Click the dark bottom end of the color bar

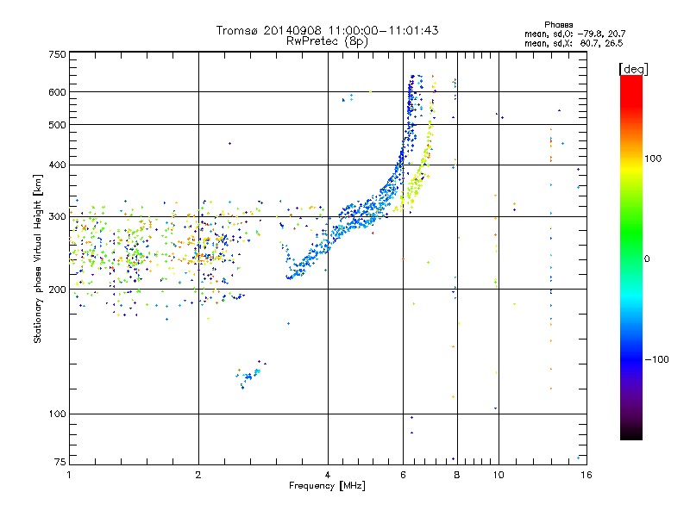pyautogui.click(x=631, y=433)
